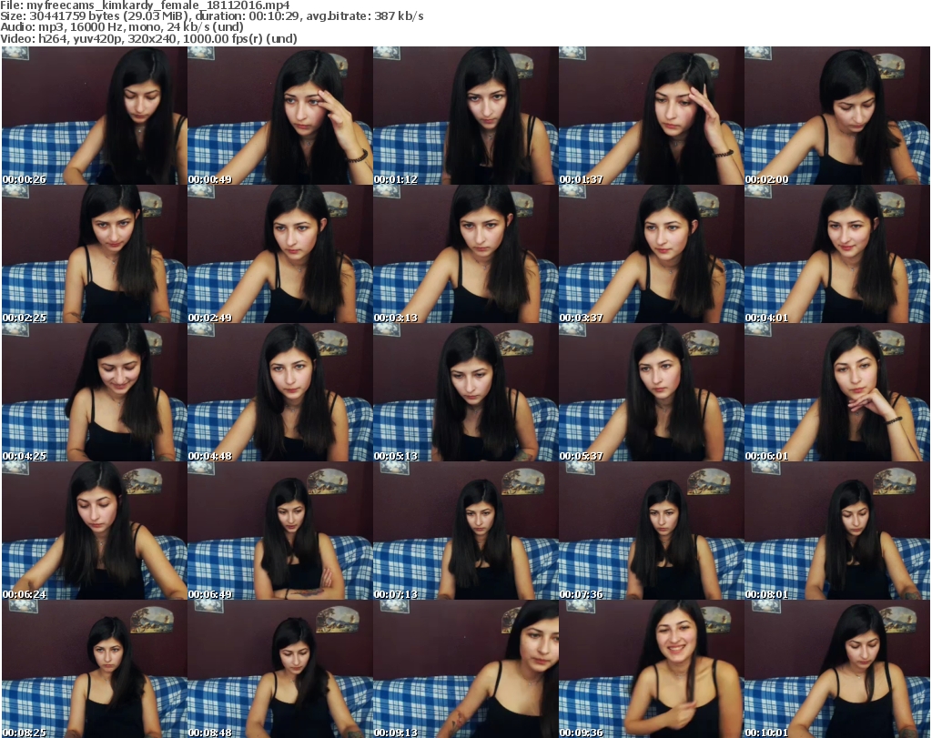Choose the frame at 00:02:49
Viewport: 932px width, 738px height.
pyautogui.click(x=280, y=254)
